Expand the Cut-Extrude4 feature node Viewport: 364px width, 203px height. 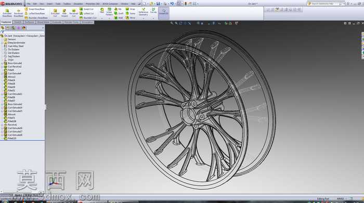click(2, 74)
